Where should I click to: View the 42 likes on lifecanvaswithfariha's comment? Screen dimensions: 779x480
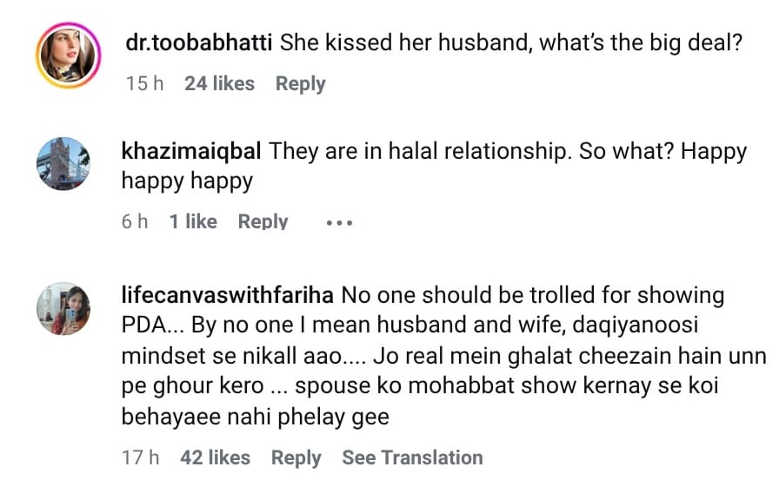coord(216,457)
